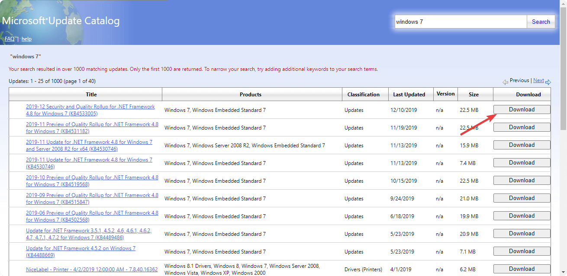The height and width of the screenshot is (276, 567).
Task: Select the date 9/24/2019
Action: 403,199
